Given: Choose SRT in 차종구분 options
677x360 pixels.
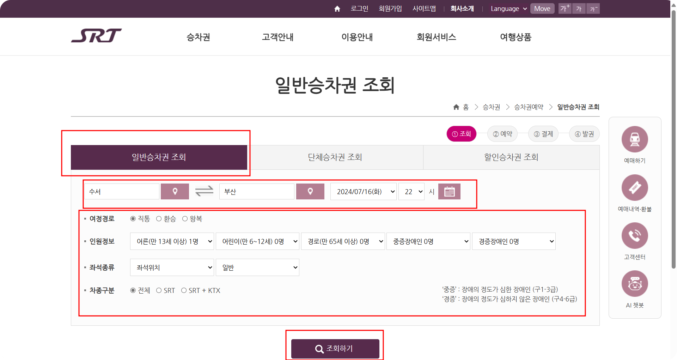Looking at the screenshot, I should [159, 290].
